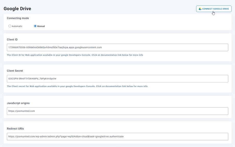Click the Client Secret help text below the field

tap(77, 86)
